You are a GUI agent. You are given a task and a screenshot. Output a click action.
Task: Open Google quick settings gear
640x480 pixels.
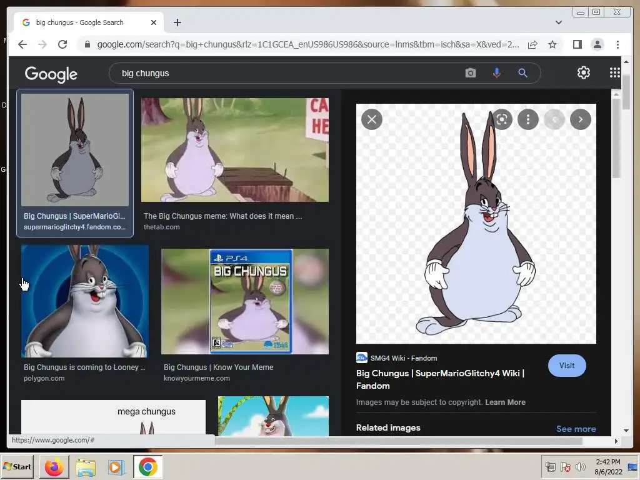583,72
